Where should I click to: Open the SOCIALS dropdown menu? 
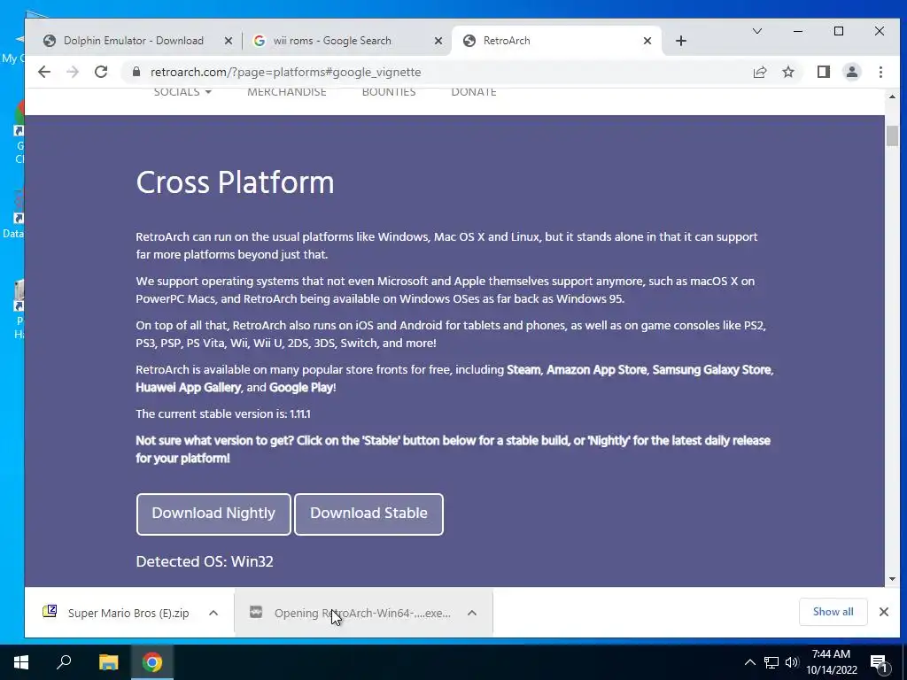click(182, 92)
